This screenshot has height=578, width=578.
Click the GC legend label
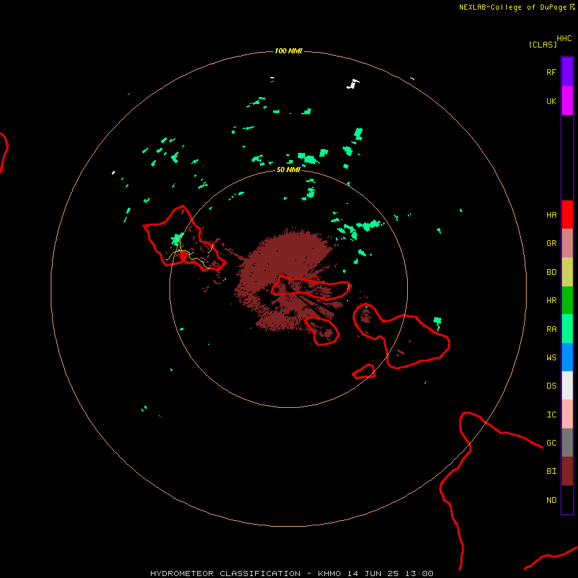coord(551,442)
